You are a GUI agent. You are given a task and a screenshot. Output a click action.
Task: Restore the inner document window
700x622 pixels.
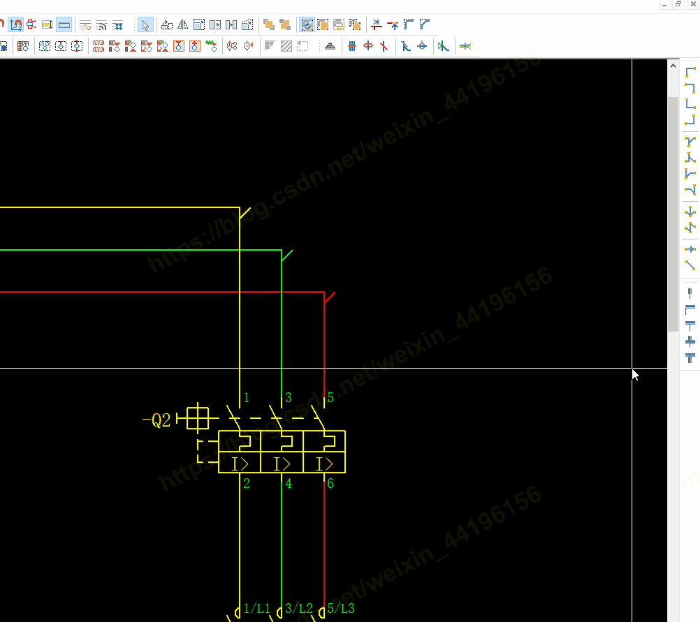tap(678, 4)
